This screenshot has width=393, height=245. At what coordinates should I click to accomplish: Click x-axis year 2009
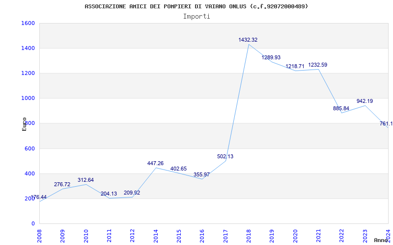pyautogui.click(x=63, y=236)
